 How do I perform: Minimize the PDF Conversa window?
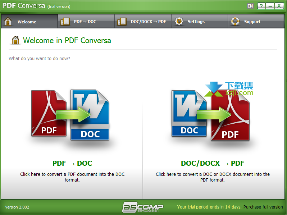point(270,6)
